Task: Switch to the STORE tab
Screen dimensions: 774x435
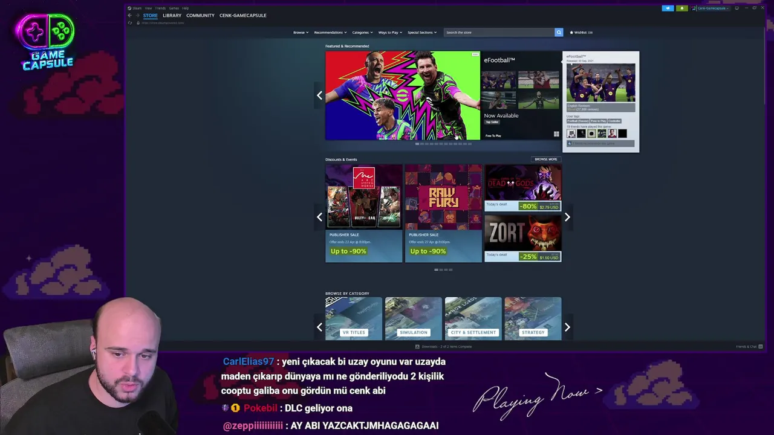Action: 150,15
